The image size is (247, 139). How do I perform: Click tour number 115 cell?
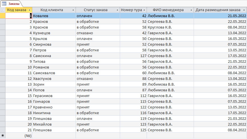point(133,102)
